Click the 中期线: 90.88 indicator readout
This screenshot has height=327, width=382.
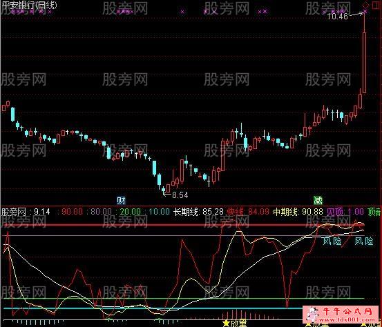click(x=298, y=212)
